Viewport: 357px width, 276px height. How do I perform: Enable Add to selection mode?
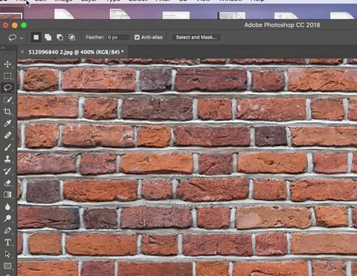click(x=48, y=37)
